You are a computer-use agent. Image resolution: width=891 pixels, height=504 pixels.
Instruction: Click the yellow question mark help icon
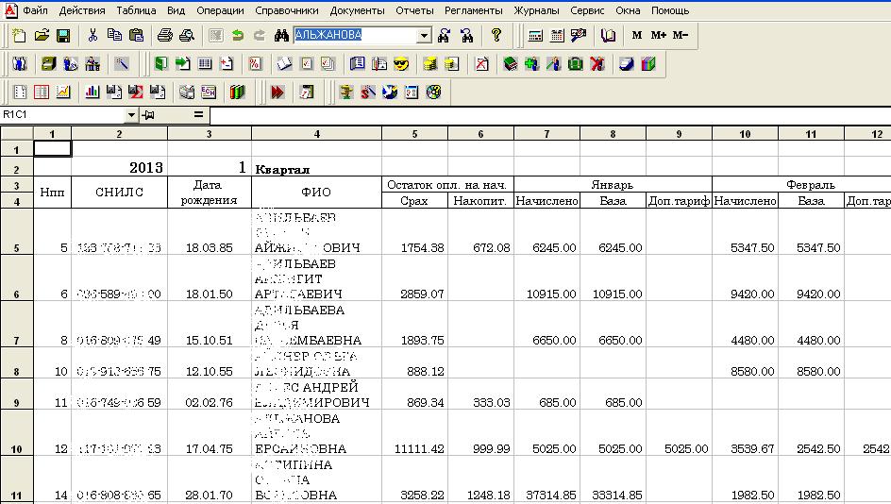496,35
